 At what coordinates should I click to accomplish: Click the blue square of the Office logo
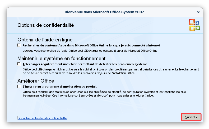197,23
